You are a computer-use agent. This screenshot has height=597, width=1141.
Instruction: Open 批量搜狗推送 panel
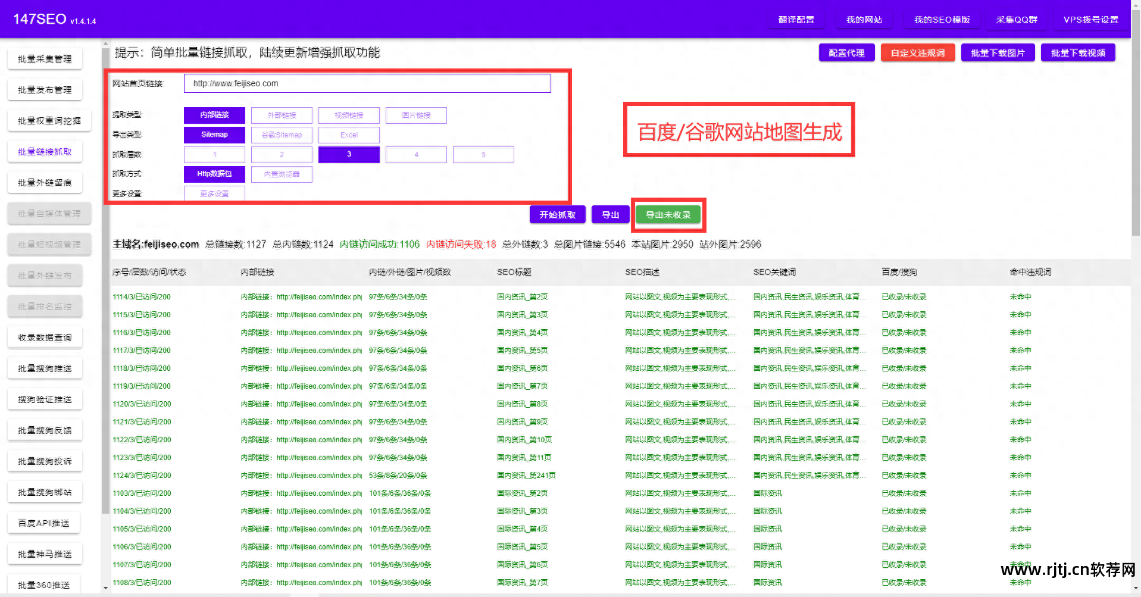(x=45, y=368)
